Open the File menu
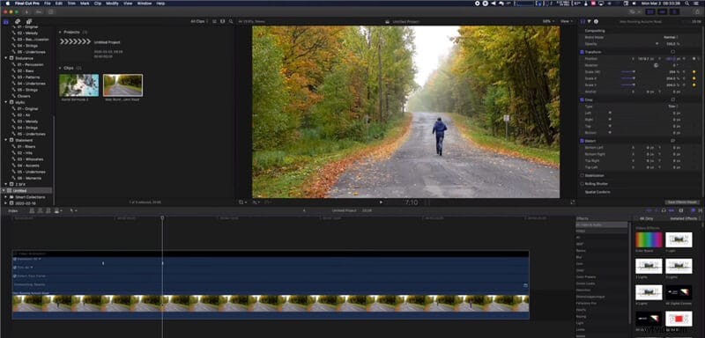Viewport: 705px width, 338px height. pyautogui.click(x=48, y=4)
